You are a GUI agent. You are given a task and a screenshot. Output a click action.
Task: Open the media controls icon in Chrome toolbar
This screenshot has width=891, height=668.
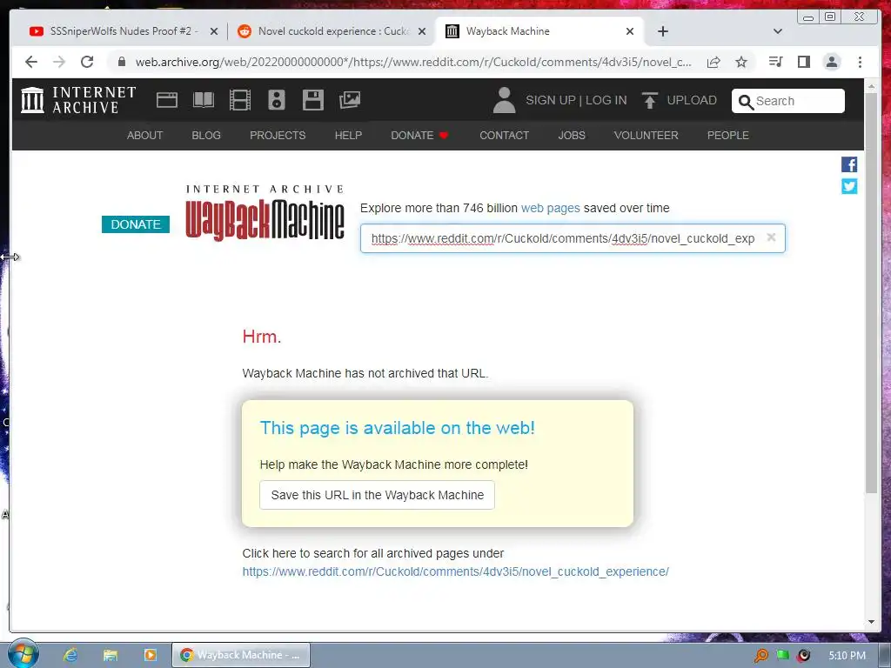[x=775, y=62]
